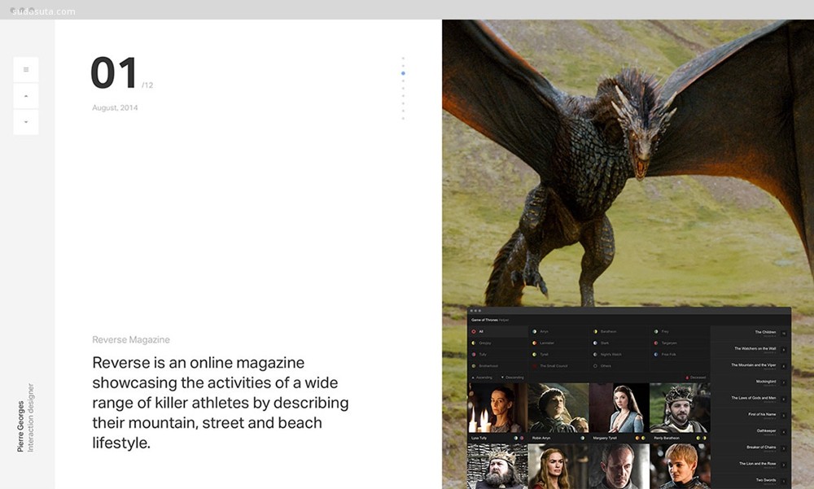
Task: Open the Renly Baratheon character portrait
Action: [x=680, y=408]
